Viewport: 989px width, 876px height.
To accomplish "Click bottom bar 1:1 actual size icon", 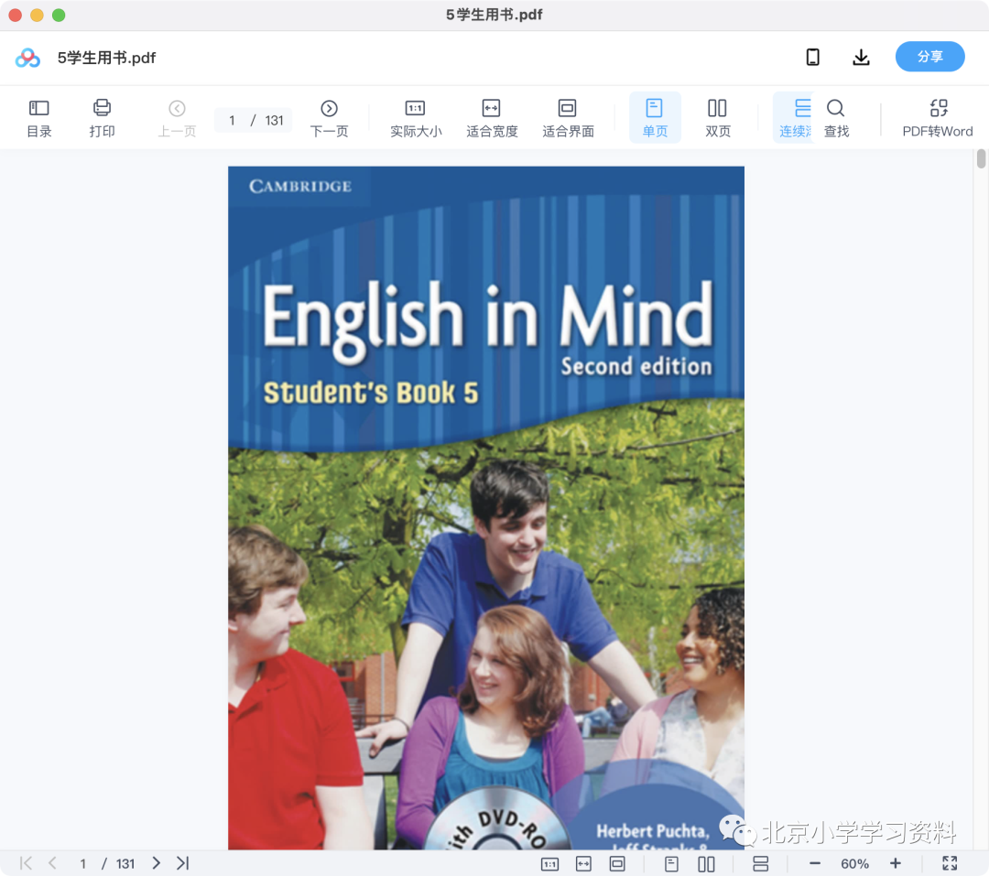I will coord(550,864).
